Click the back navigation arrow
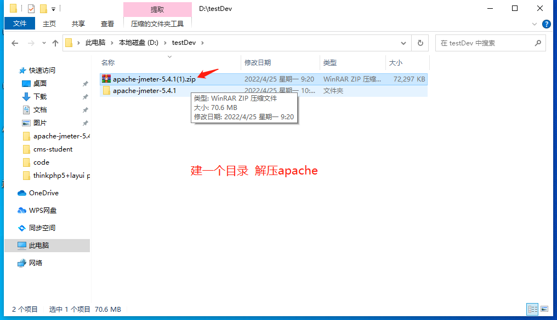This screenshot has height=320, width=557. [x=15, y=43]
